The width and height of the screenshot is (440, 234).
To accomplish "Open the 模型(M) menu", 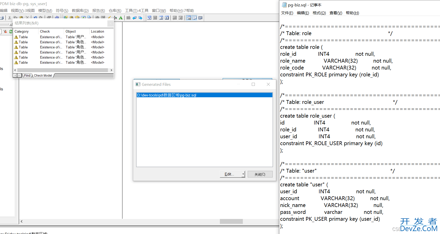I will coord(45,11).
